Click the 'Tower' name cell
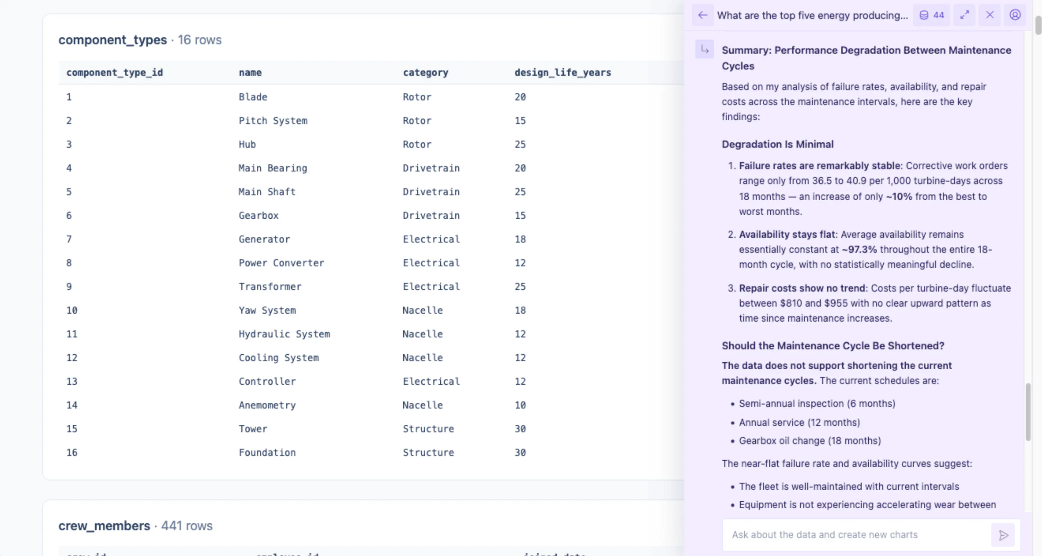 click(253, 429)
